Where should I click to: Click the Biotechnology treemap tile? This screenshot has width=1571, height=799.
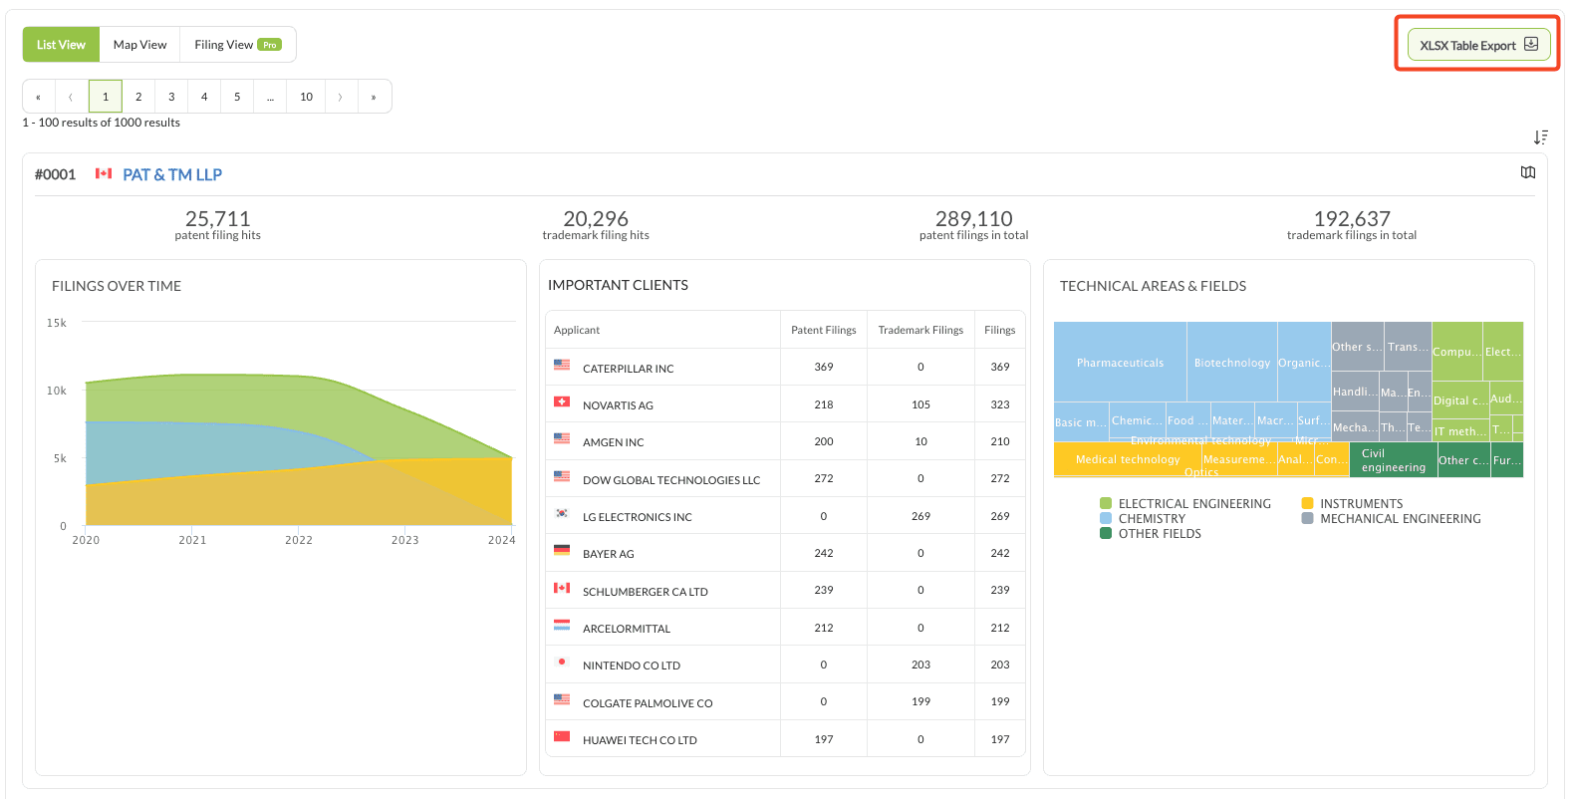[1232, 362]
